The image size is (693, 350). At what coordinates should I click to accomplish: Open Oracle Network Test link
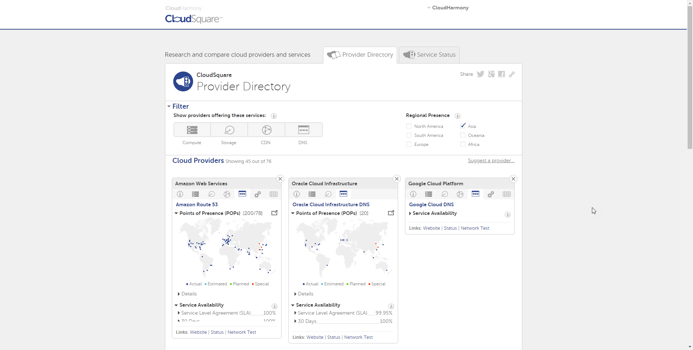click(358, 337)
